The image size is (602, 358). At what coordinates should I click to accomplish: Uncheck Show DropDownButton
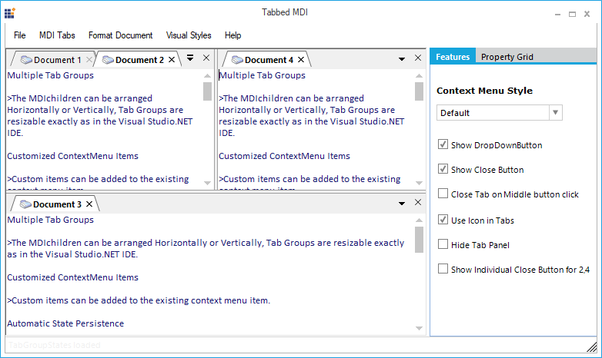point(443,144)
